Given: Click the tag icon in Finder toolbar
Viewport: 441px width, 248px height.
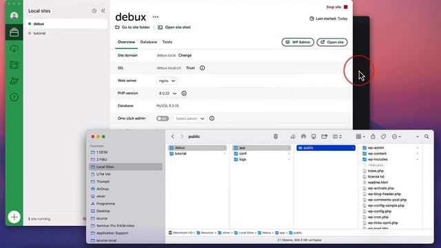Looking at the screenshot, I should point(383,136).
